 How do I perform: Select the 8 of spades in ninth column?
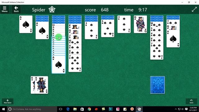tap(157, 40)
